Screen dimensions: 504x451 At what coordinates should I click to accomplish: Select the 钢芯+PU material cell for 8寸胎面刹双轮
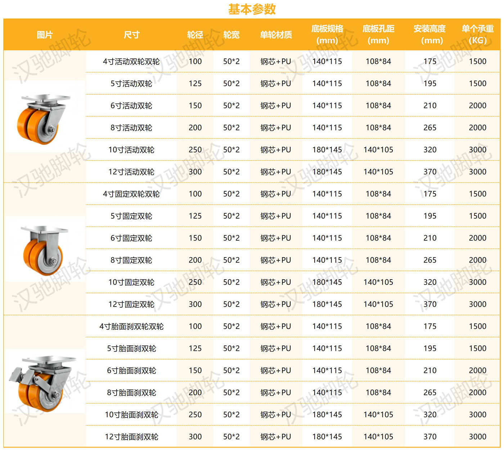(276, 392)
